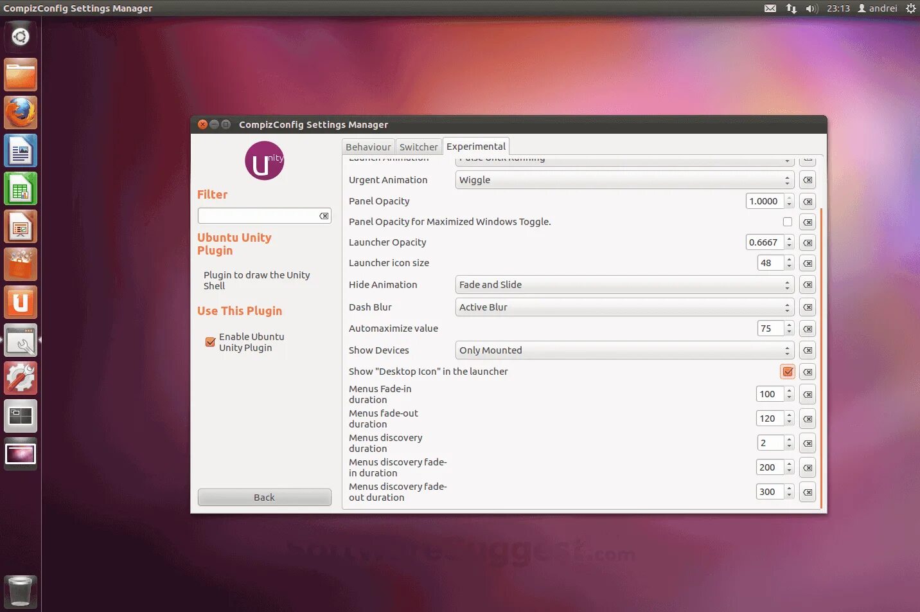Screen dimensions: 920x612
Task: Reset Show Desktop Icon setting to default
Action: 808,372
